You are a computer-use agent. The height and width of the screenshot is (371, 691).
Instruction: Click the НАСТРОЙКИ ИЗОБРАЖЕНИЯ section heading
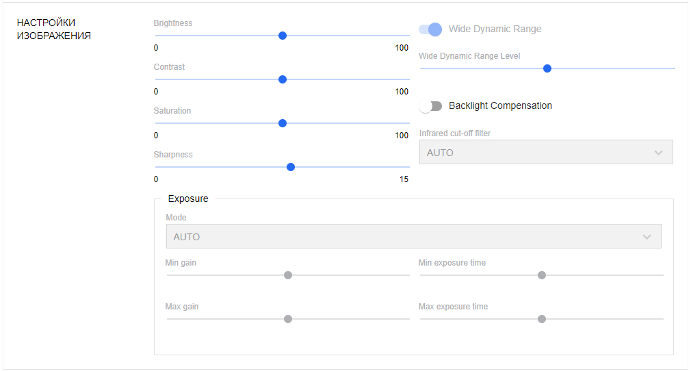tap(54, 29)
